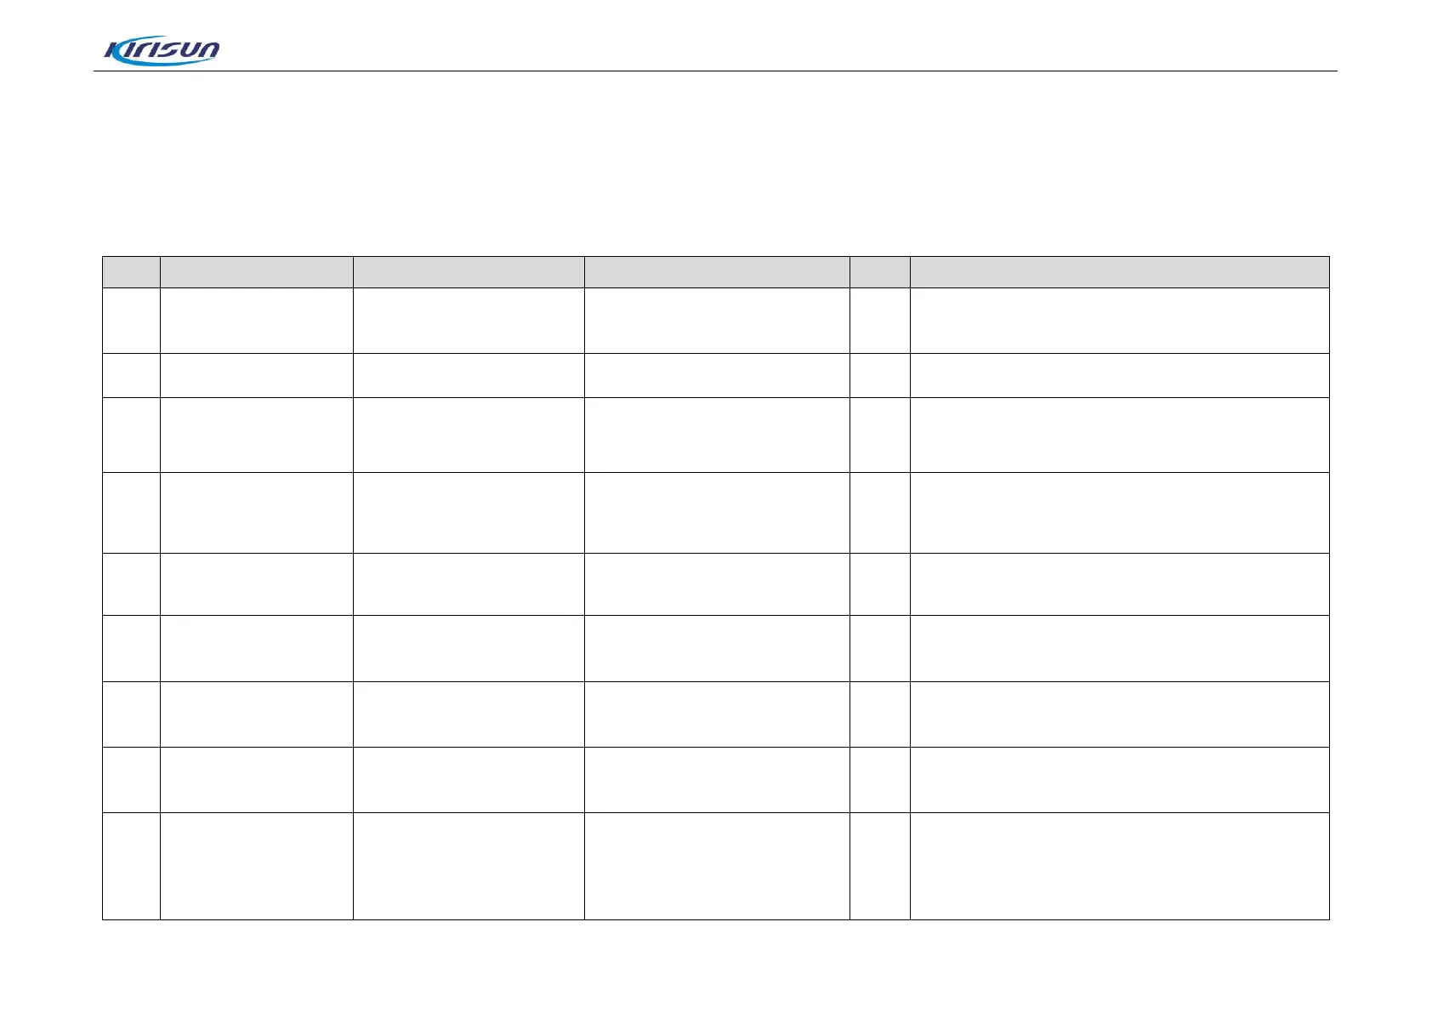Viewport: 1432px width, 1013px height.
Task: Click the tall last row's first narrow cell
Action: [131, 866]
